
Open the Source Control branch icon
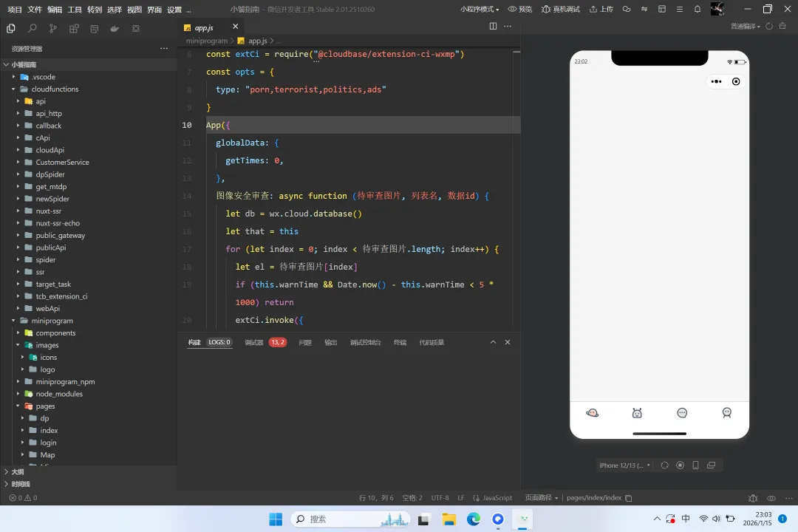point(53,29)
